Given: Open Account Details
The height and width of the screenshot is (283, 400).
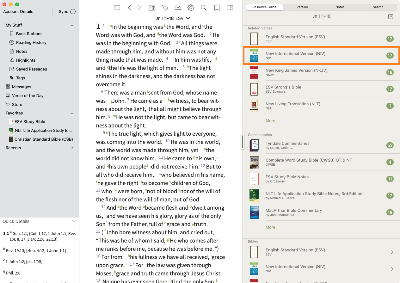Looking at the screenshot, I should [18, 11].
